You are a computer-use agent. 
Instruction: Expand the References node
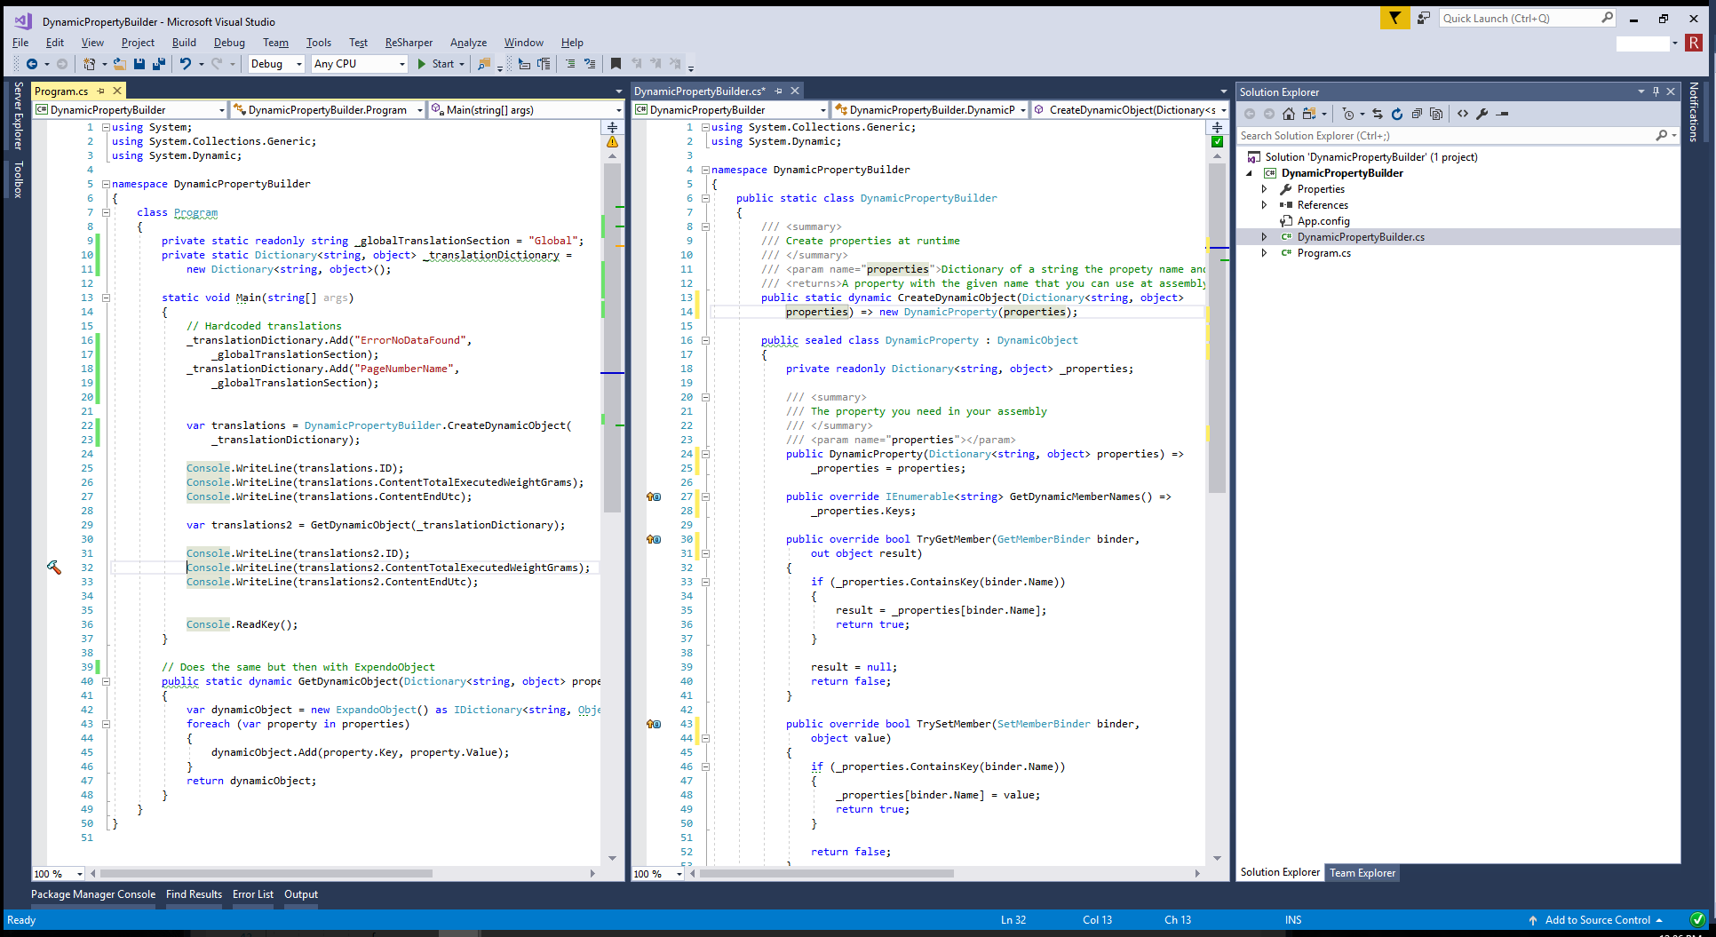[1264, 205]
